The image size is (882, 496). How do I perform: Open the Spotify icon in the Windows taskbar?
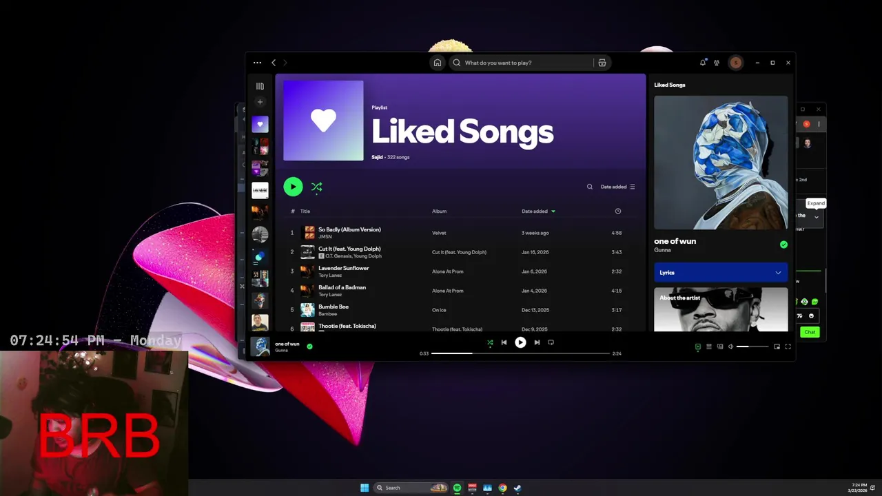[x=457, y=488]
